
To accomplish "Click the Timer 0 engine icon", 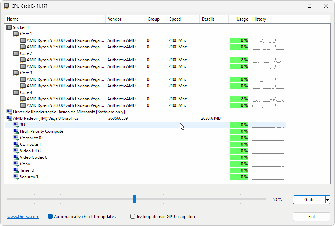I will [16, 170].
